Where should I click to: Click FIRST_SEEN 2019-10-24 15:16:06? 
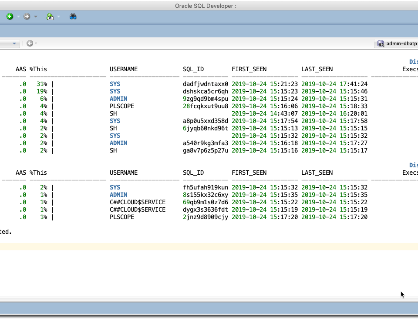(264, 106)
